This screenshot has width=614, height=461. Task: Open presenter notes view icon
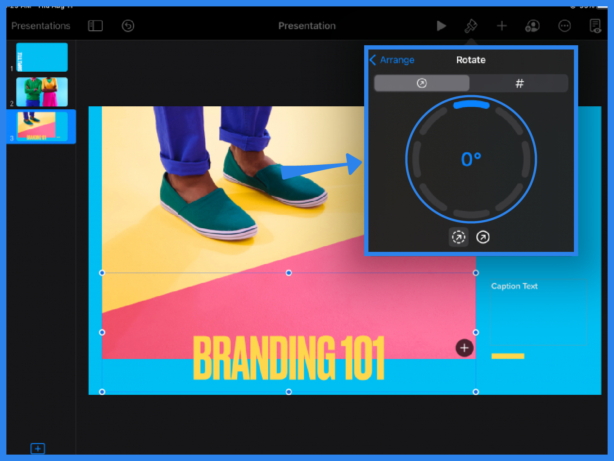coord(595,26)
